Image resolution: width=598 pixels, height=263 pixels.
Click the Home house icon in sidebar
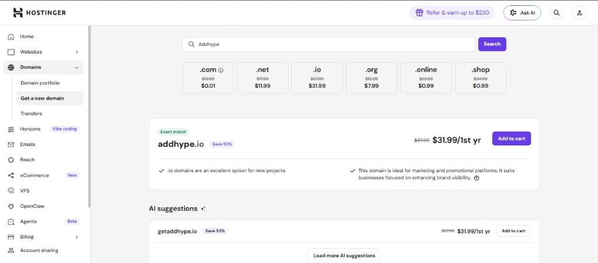click(11, 37)
